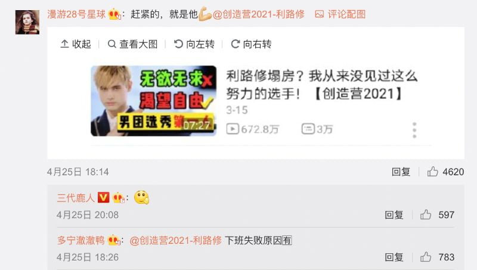Open the three-dot more options menu
477x270 pixels.
(x=414, y=131)
